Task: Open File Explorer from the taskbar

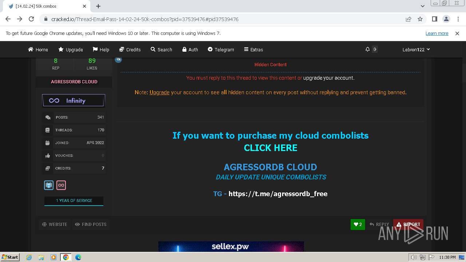Action: coord(41,257)
